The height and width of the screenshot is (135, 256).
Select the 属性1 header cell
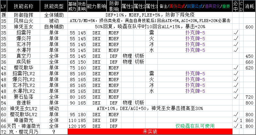click(127, 6)
